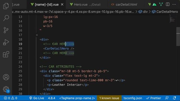Click the Vuetify V icon in the toolbar
Viewport: 180px width, 101px height.
coord(161,4)
